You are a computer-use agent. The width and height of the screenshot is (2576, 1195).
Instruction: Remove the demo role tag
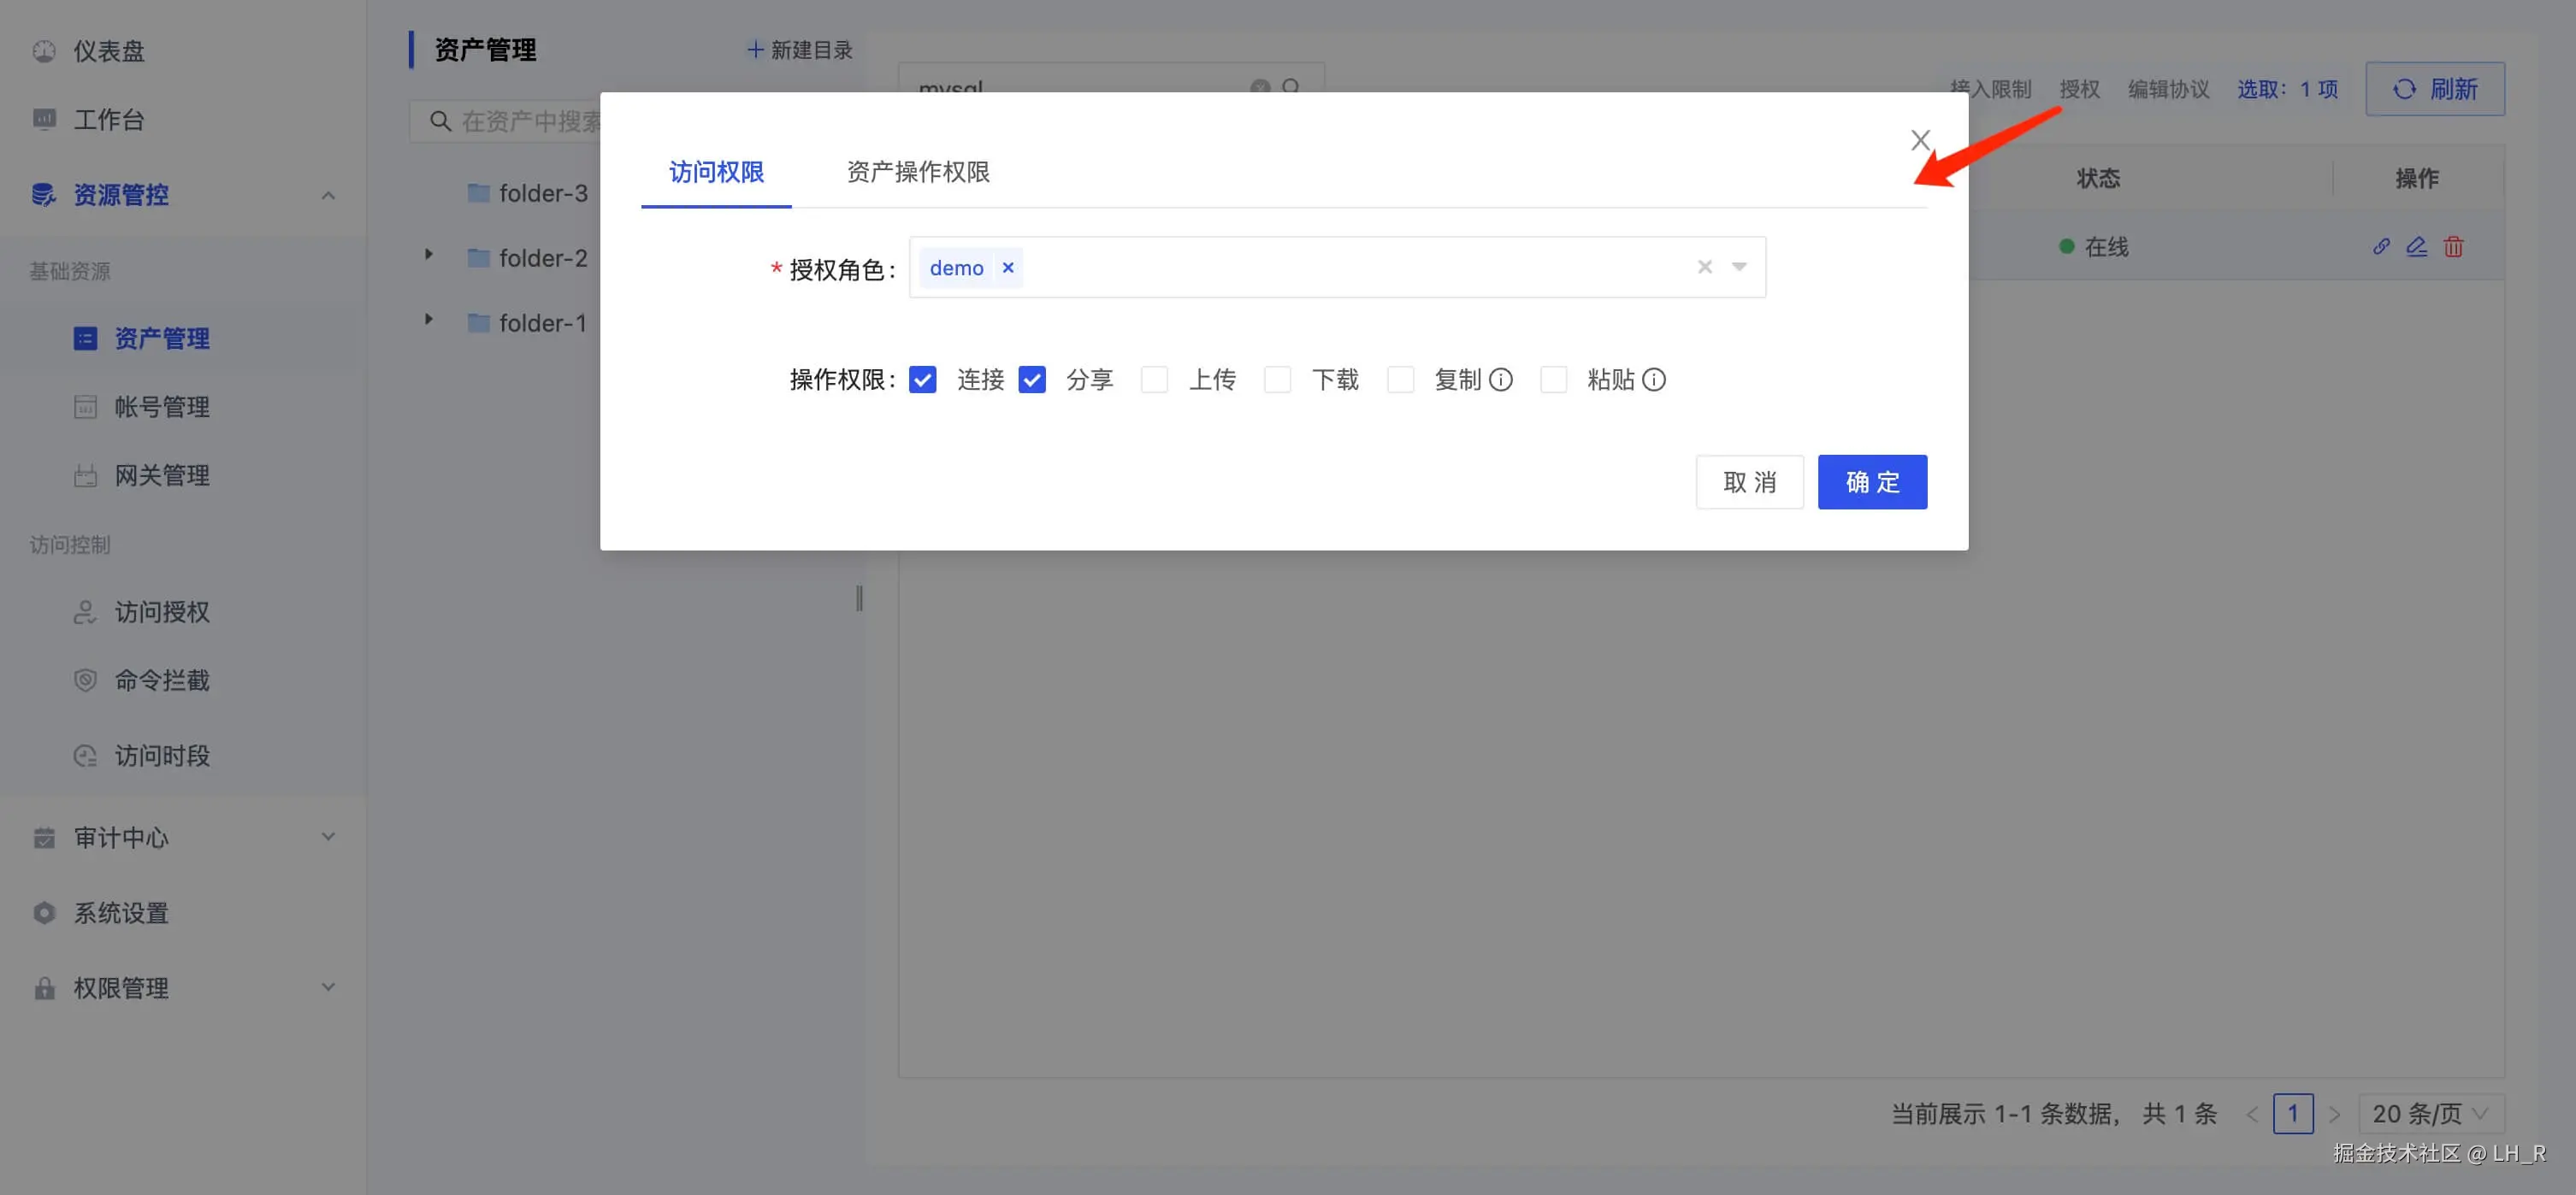point(1008,268)
